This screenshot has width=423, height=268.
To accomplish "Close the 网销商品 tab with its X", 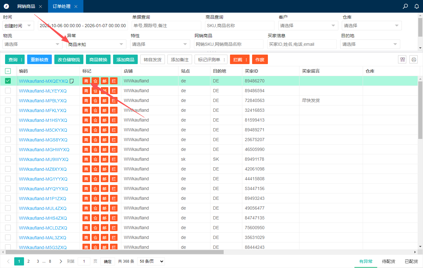I will (40, 6).
